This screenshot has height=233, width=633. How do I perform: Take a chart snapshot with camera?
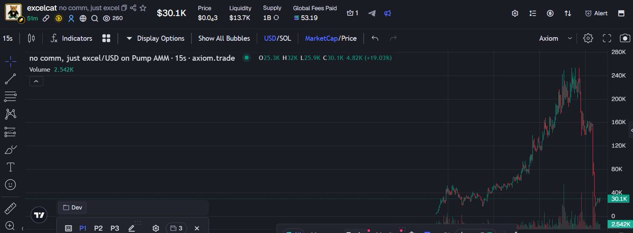click(x=625, y=38)
